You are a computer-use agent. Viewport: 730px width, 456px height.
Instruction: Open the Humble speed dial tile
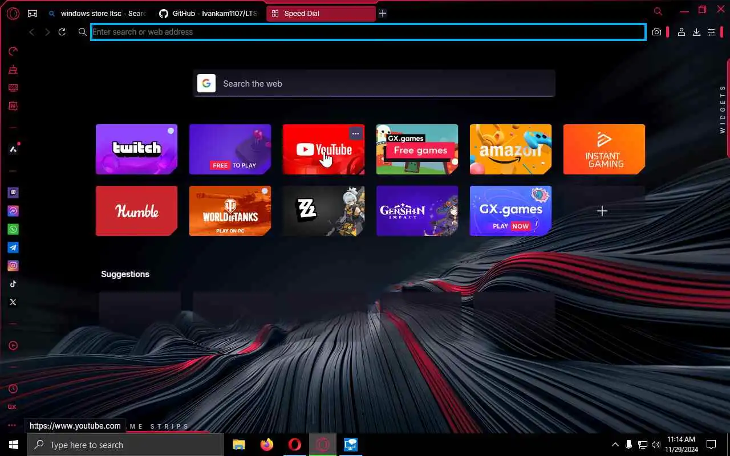(x=136, y=211)
